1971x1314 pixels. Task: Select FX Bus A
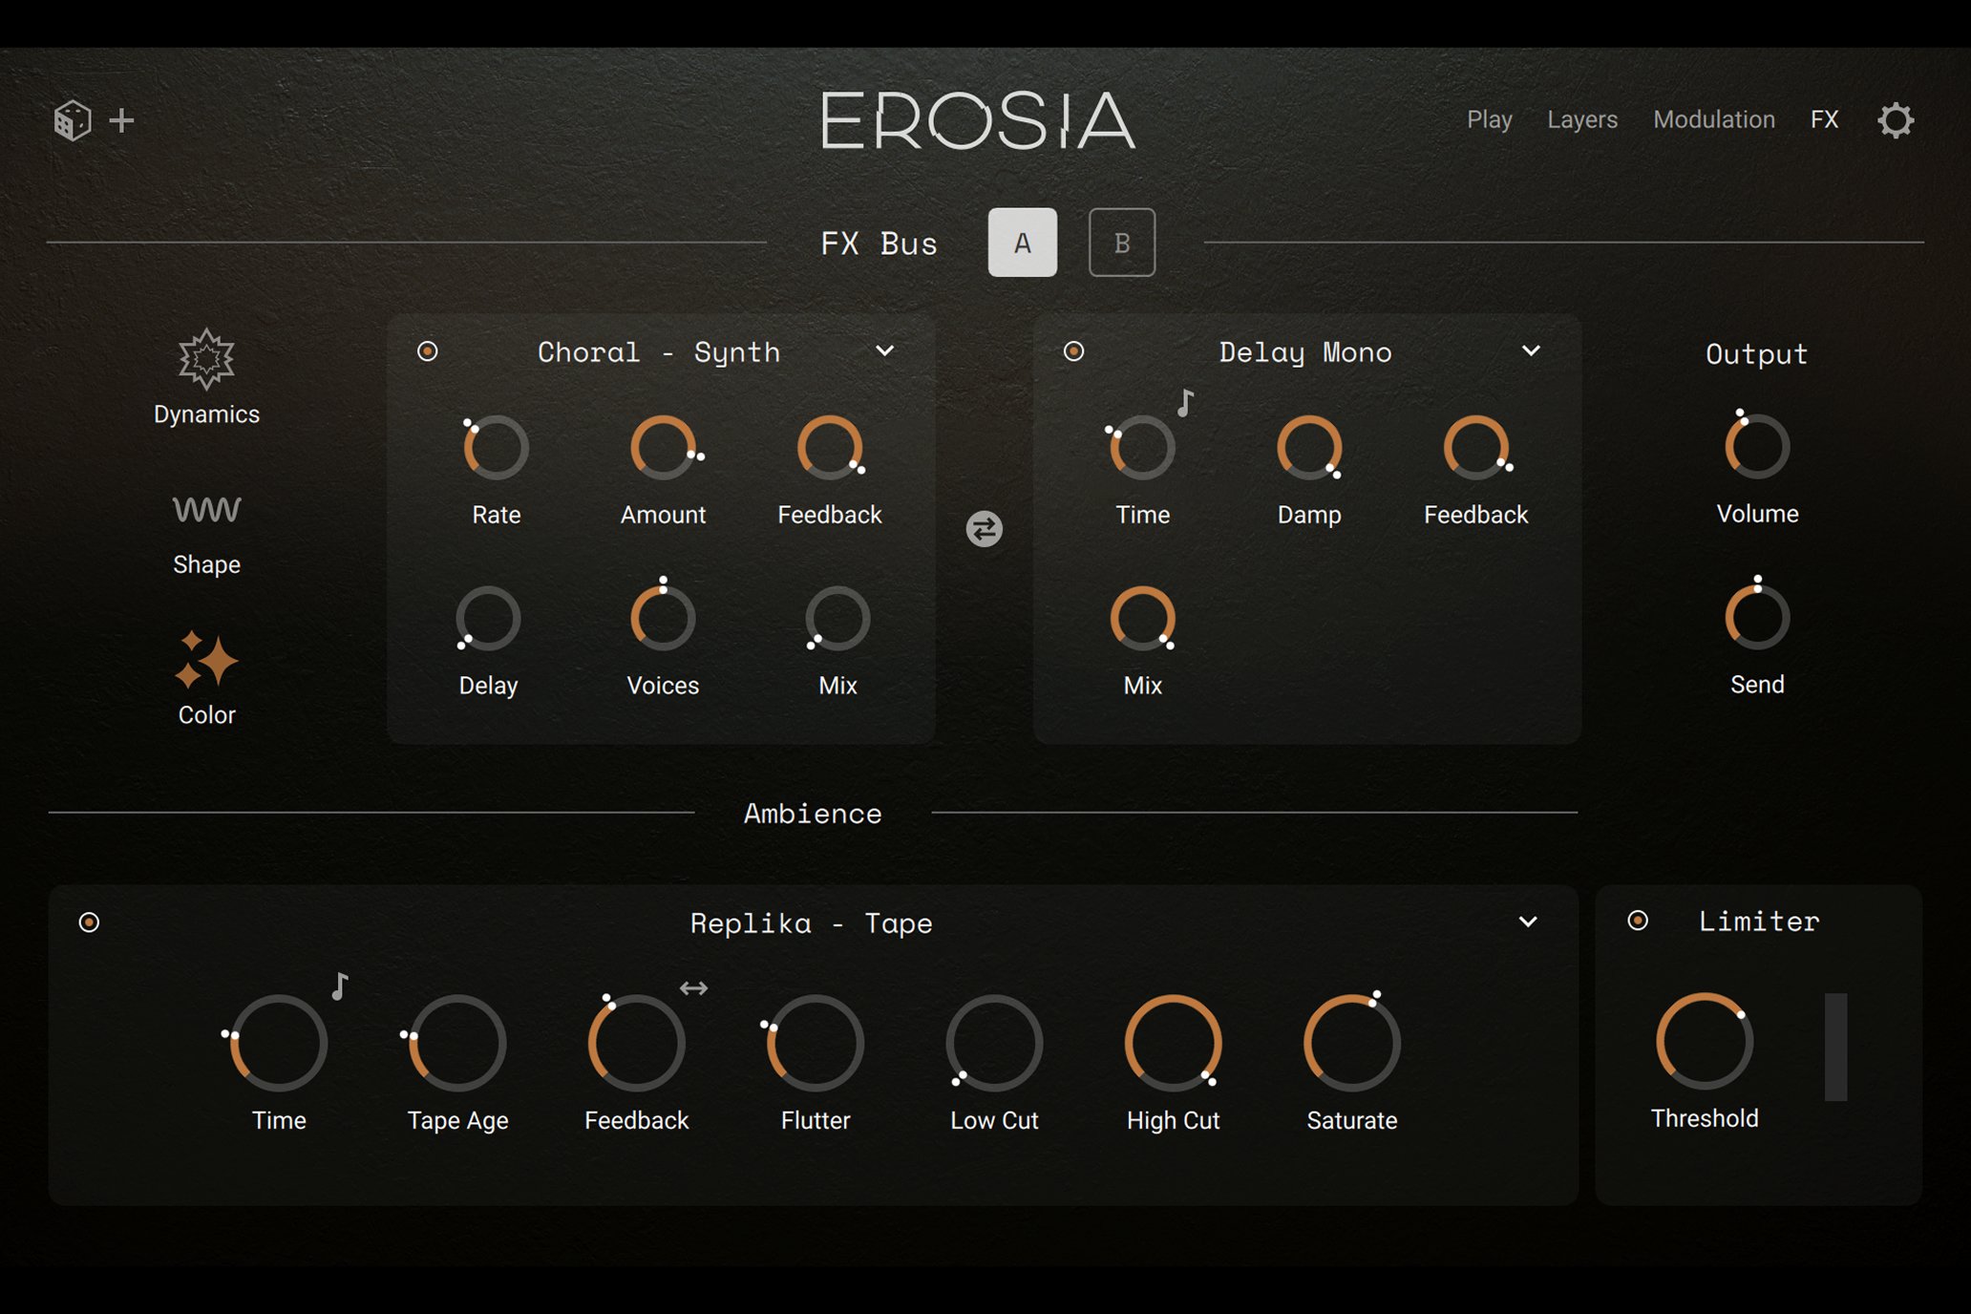pyautogui.click(x=1022, y=243)
